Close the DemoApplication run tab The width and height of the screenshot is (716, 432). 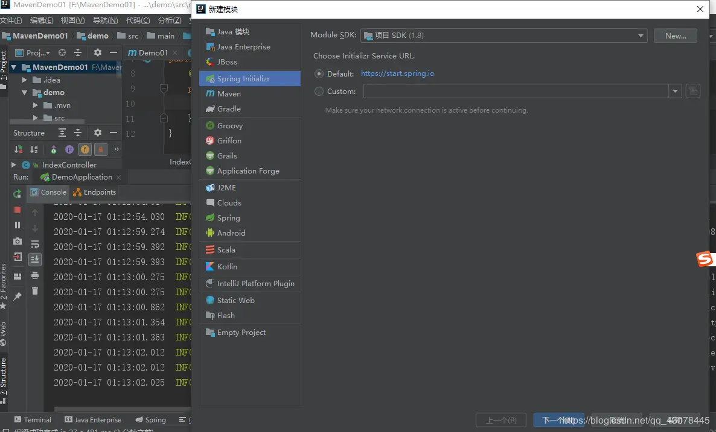[119, 177]
